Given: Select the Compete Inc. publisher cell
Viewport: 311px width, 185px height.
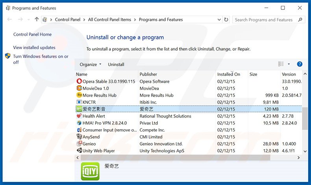Looking at the screenshot, I should [152, 130].
